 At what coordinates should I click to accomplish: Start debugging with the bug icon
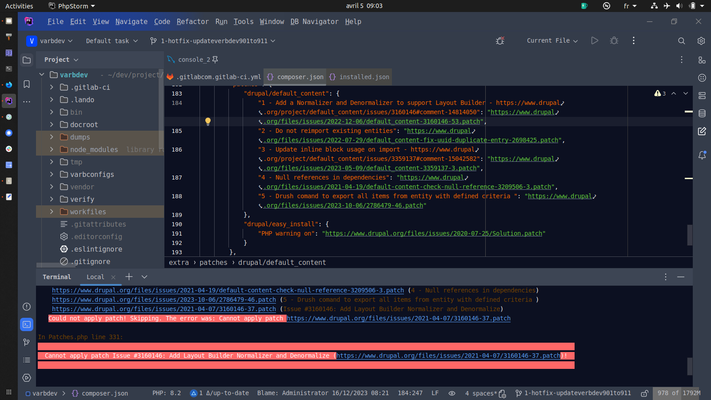point(614,40)
